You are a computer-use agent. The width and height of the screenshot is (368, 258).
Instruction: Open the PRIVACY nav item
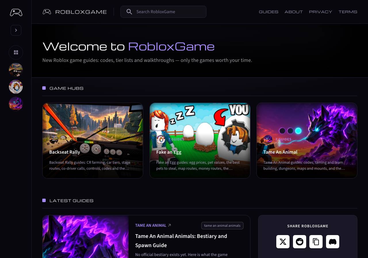point(321,12)
